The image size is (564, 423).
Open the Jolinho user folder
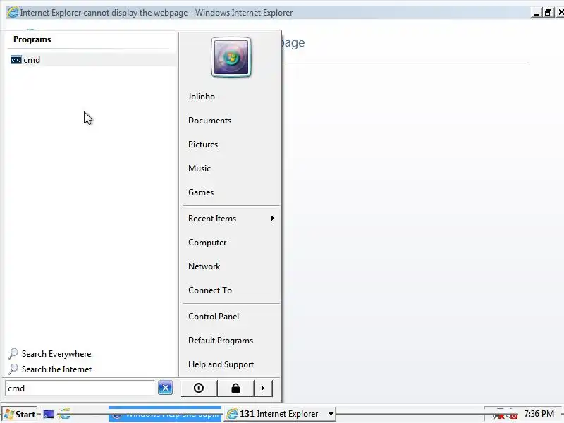point(202,97)
